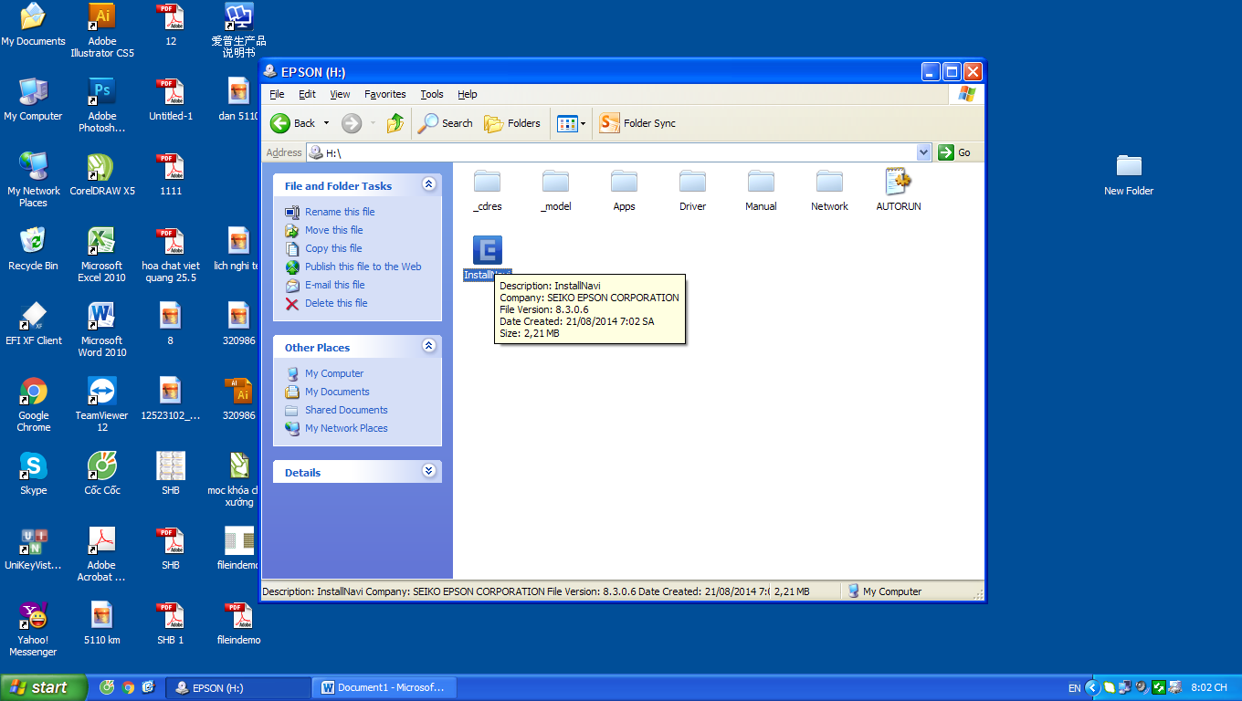Click the Start button
Screen dimensions: 1242x701
point(44,687)
